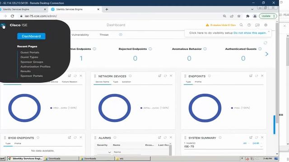Close the BYOD Endpoints dashlet

[81, 137]
